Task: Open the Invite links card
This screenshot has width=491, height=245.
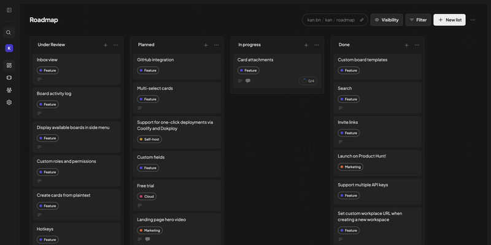Action: click(377, 132)
